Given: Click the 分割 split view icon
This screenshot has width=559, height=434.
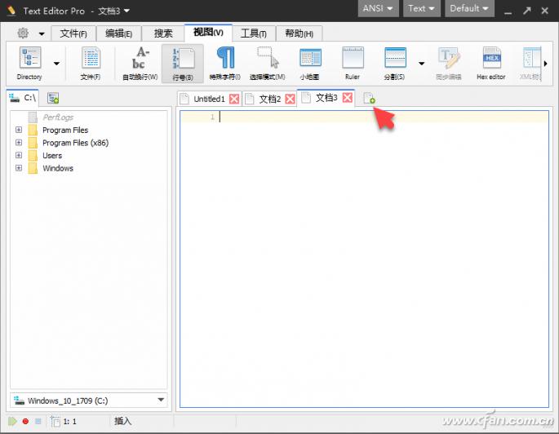Looking at the screenshot, I should [395, 62].
